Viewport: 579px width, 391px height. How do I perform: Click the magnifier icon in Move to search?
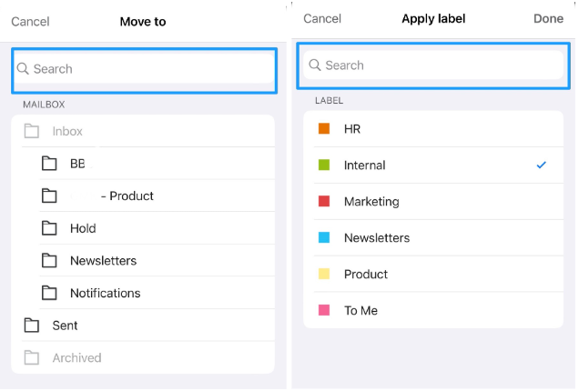click(24, 69)
